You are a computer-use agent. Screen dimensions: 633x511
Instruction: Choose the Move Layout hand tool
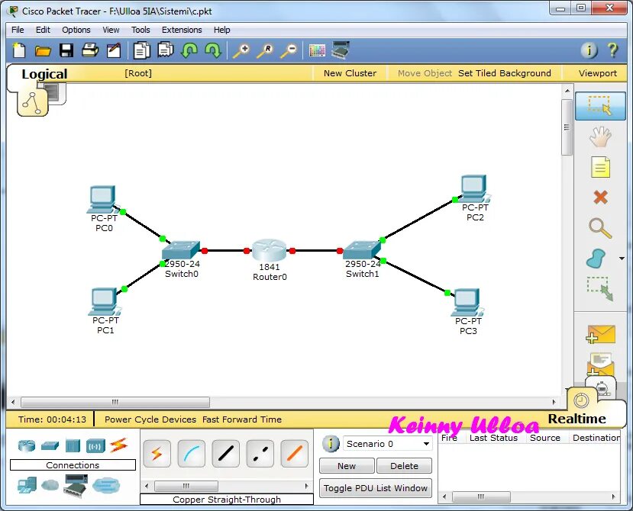pyautogui.click(x=600, y=137)
